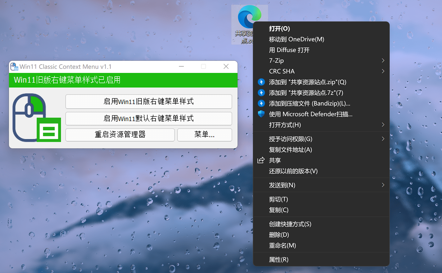Click the Microsoft Defender shield icon
The height and width of the screenshot is (273, 442).
(261, 114)
